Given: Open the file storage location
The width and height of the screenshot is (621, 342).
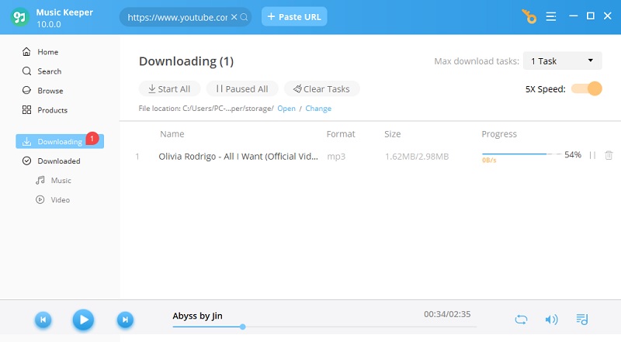Looking at the screenshot, I should [286, 109].
